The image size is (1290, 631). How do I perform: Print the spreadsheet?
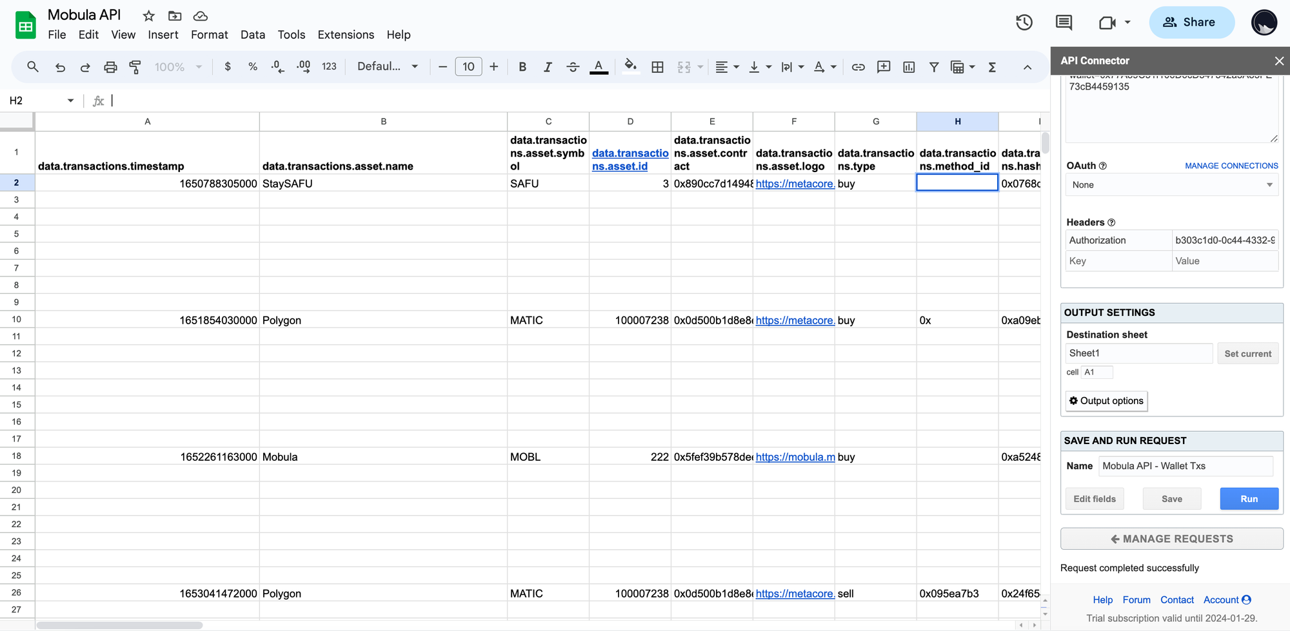(x=110, y=66)
